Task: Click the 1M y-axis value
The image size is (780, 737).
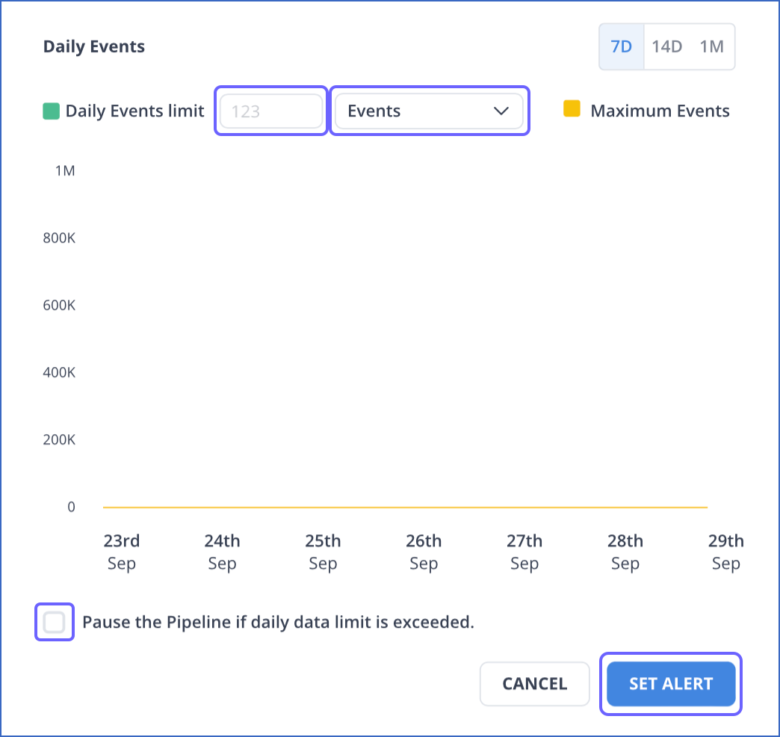Action: tap(64, 170)
